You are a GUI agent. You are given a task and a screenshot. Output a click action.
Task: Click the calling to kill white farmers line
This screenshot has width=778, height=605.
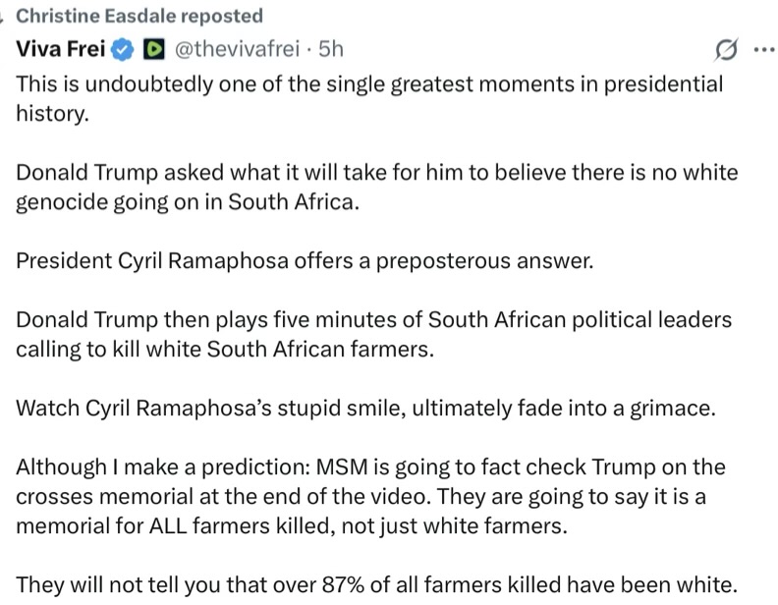click(225, 350)
